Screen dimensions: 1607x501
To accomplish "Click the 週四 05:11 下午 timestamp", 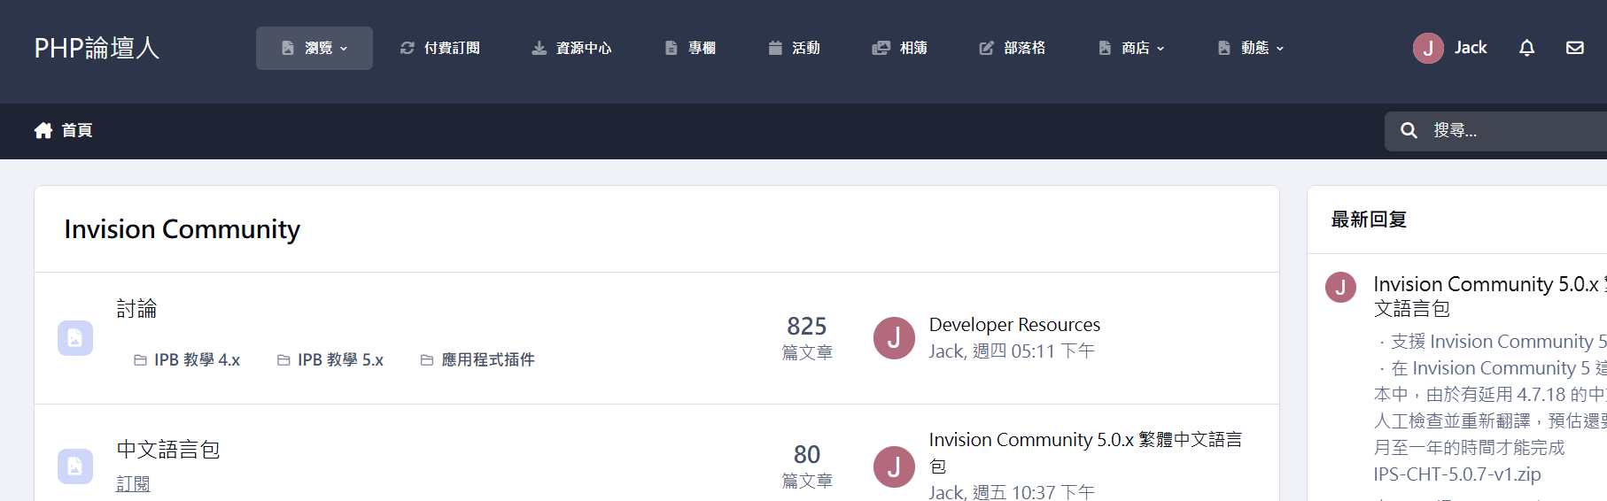I will [1034, 351].
